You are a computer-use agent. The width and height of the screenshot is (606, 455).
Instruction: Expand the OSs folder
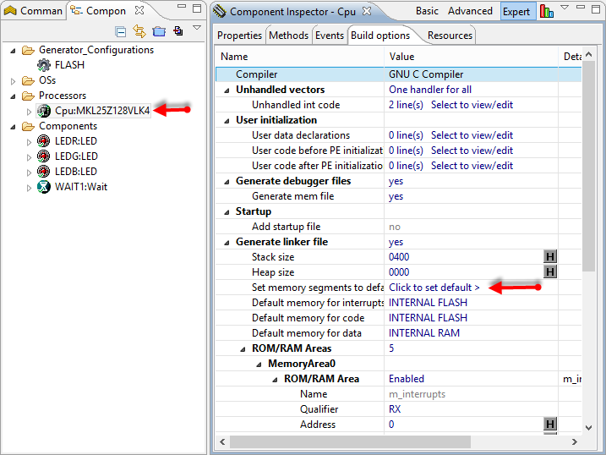coord(14,81)
